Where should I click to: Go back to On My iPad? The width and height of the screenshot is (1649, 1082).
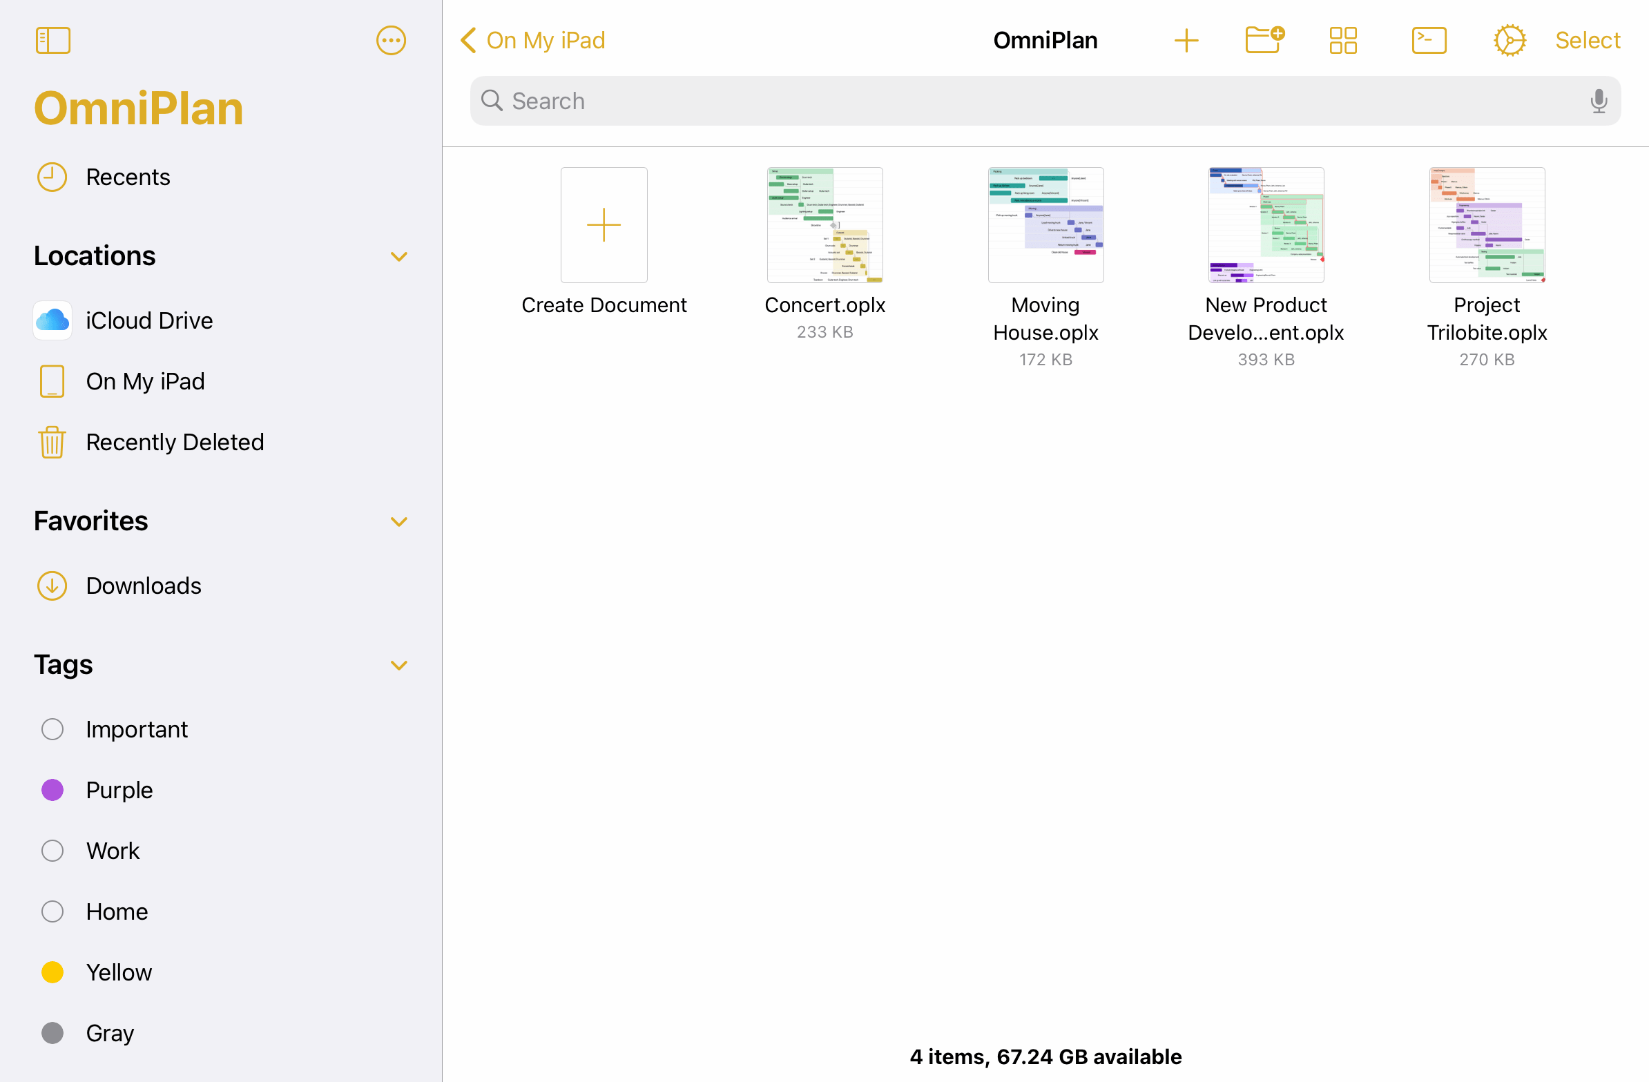(532, 40)
